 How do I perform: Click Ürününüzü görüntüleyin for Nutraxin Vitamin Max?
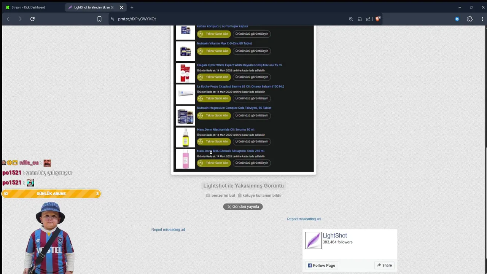coord(252,51)
